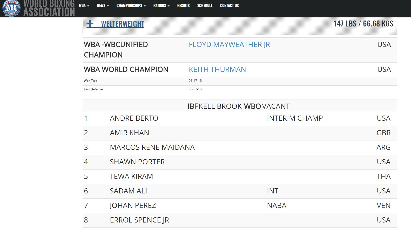Select the Andre Berto ranking row
Image resolution: width=411 pixels, height=229 pixels.
click(x=240, y=118)
